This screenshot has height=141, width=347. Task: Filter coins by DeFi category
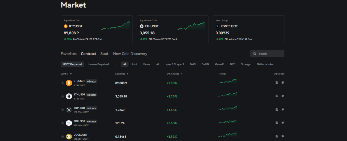coord(193,64)
